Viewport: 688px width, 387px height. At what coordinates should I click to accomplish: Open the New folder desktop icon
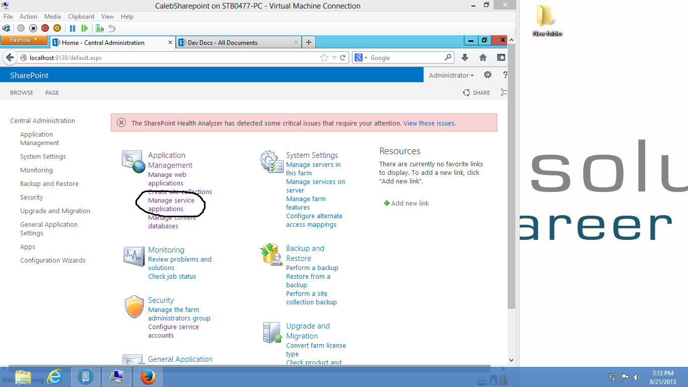point(547,21)
